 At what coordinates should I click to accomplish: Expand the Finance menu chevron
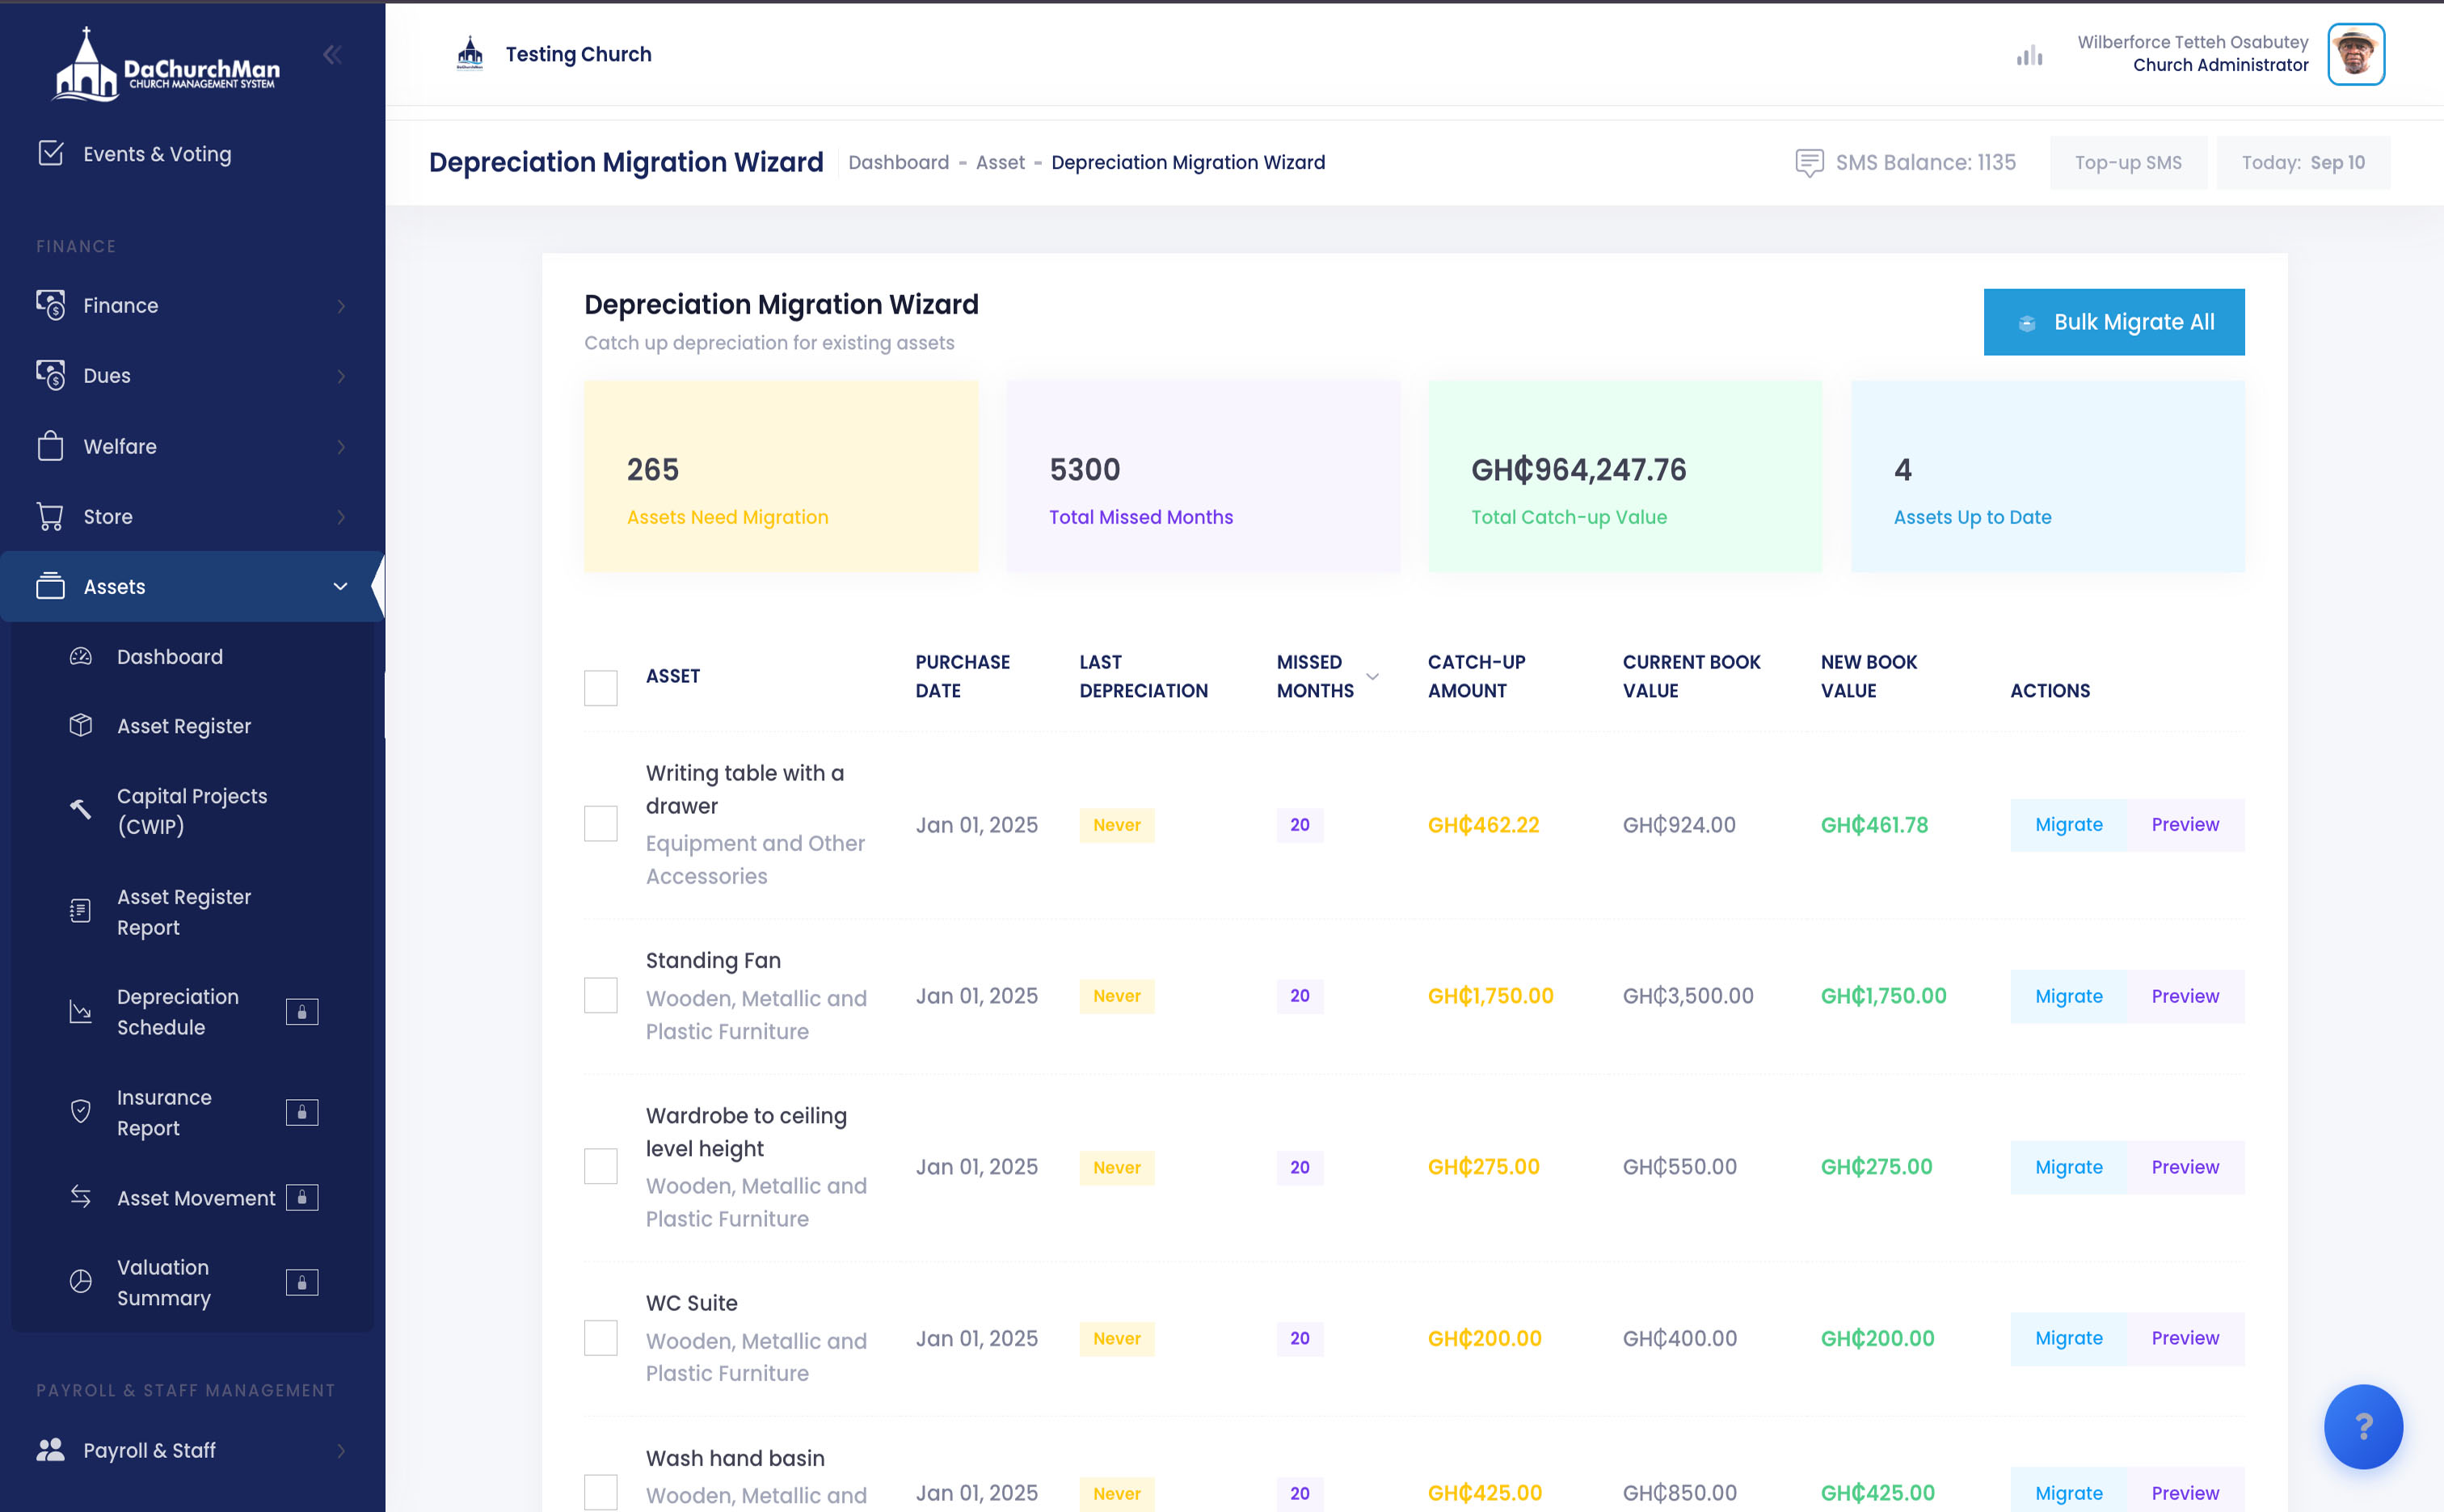click(341, 306)
